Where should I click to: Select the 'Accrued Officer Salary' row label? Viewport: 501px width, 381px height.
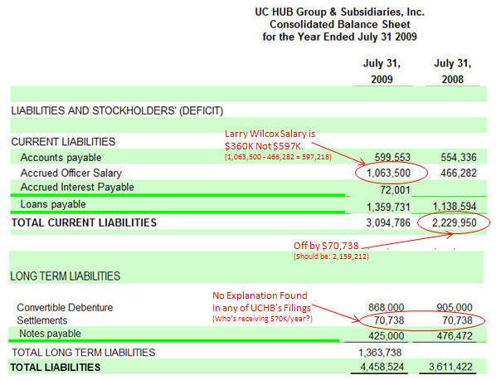click(x=71, y=173)
